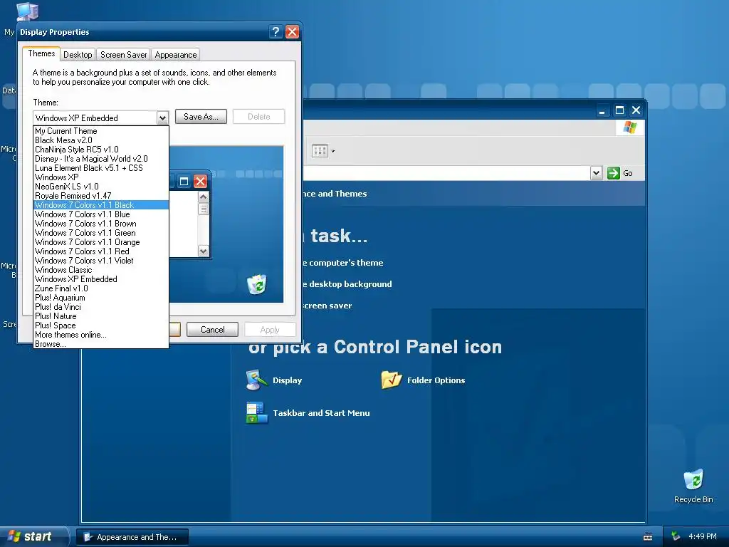Select Windows 7 Colors v1.1 Blue

point(101,214)
